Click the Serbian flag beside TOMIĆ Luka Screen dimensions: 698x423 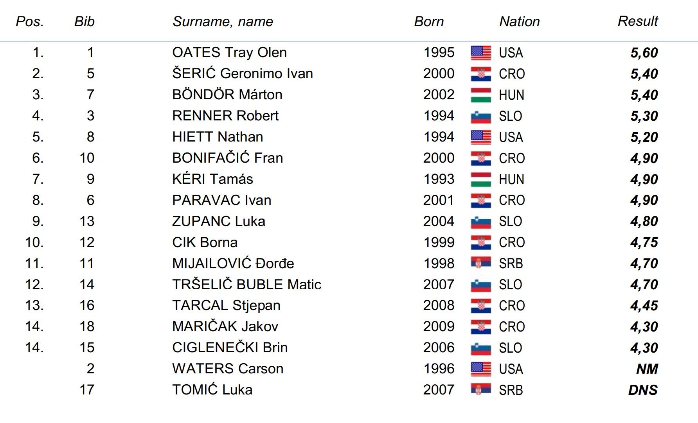tap(481, 390)
